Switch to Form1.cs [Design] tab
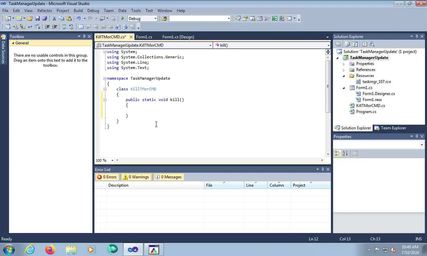 178,37
